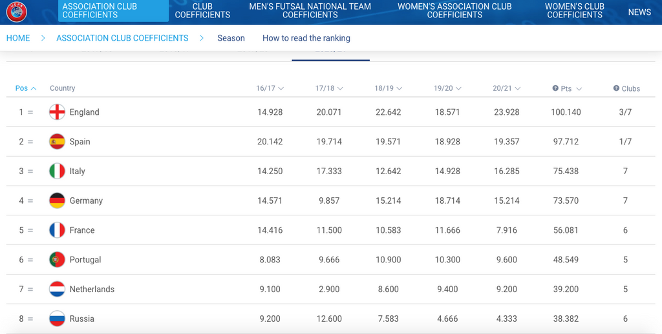Click the Pts help question icon
The image size is (662, 334).
pyautogui.click(x=555, y=88)
